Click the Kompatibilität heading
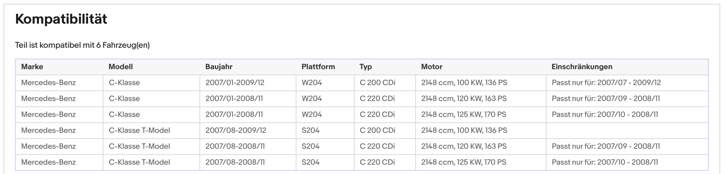Image resolution: width=724 pixels, height=174 pixels. (61, 19)
